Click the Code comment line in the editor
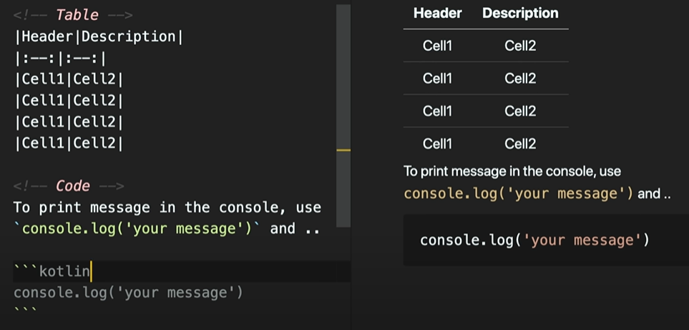 69,186
